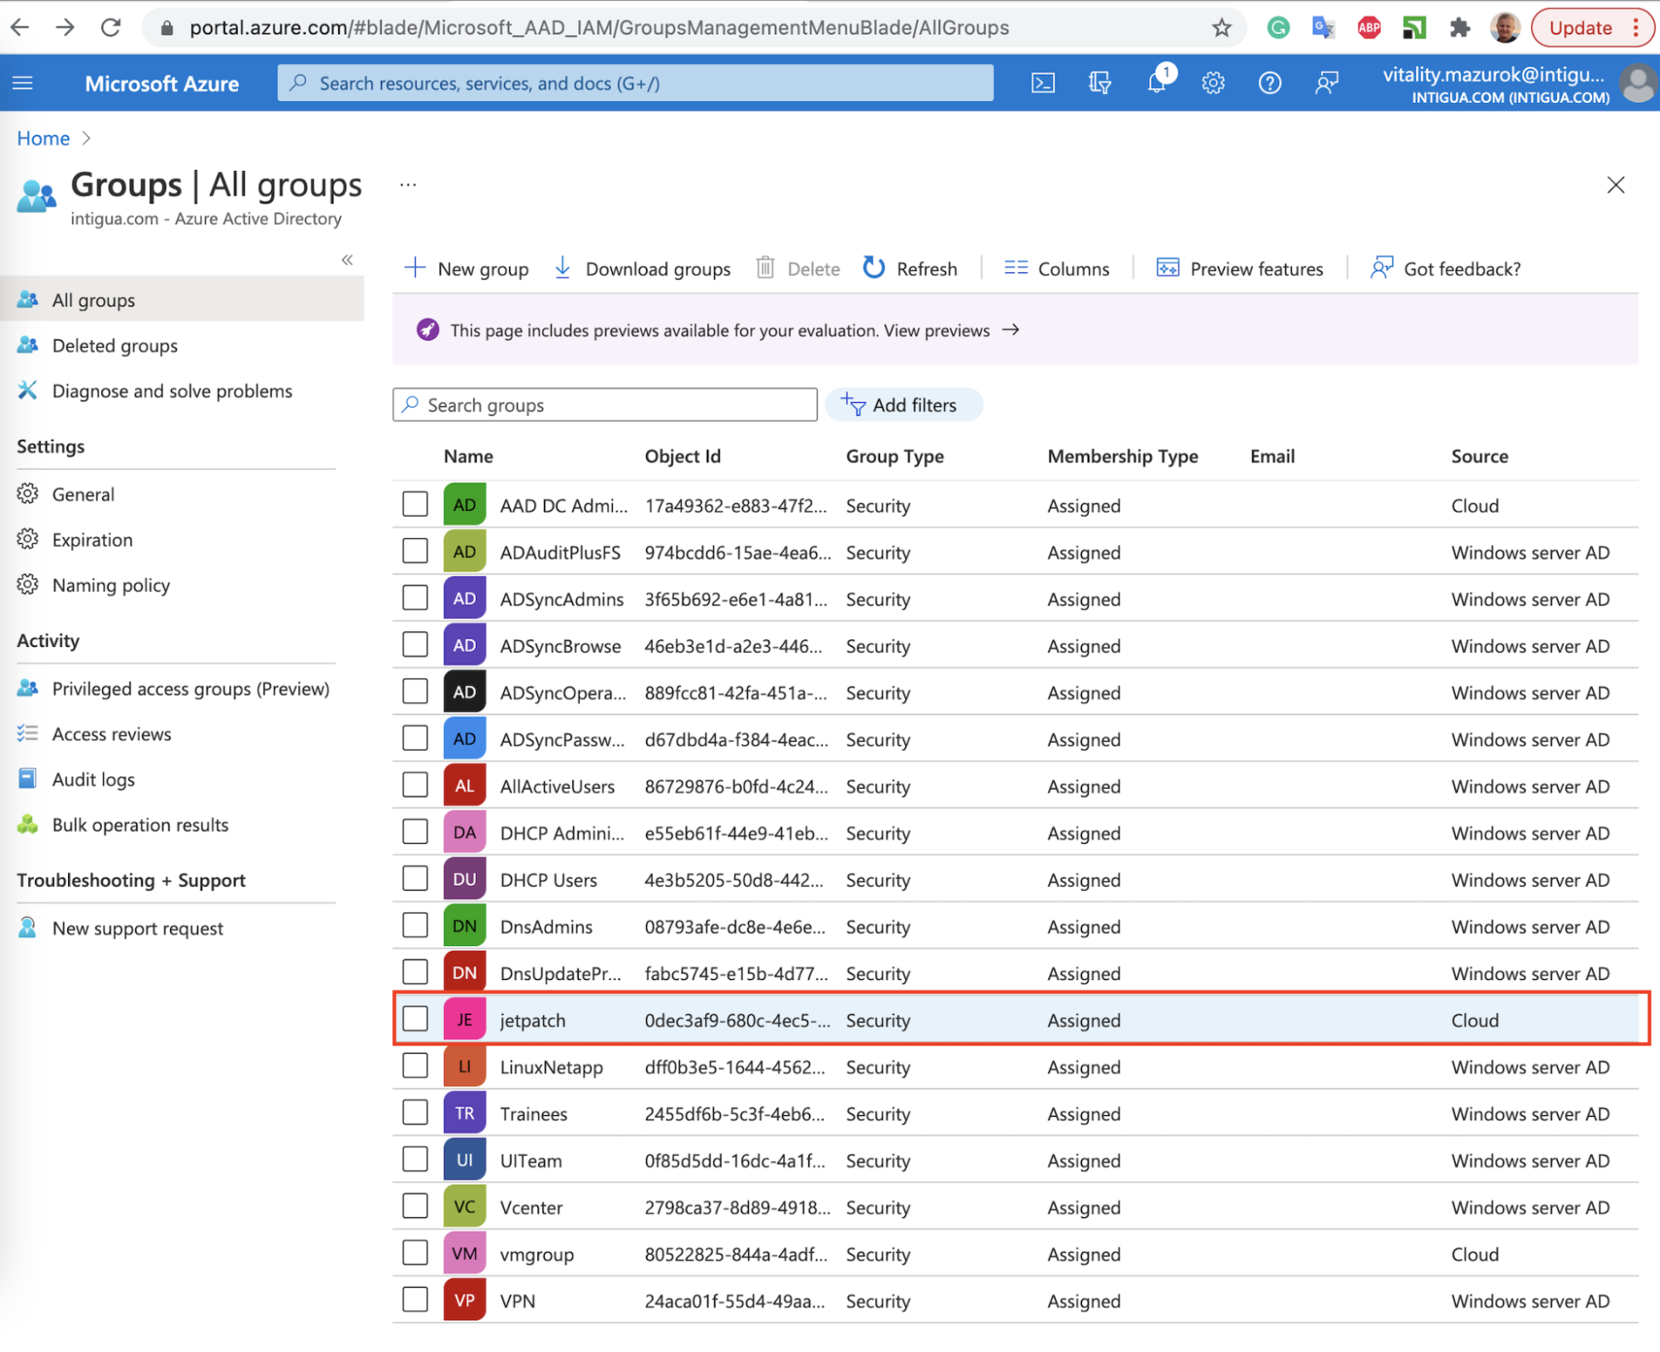Go to Audit logs menu item

(93, 779)
